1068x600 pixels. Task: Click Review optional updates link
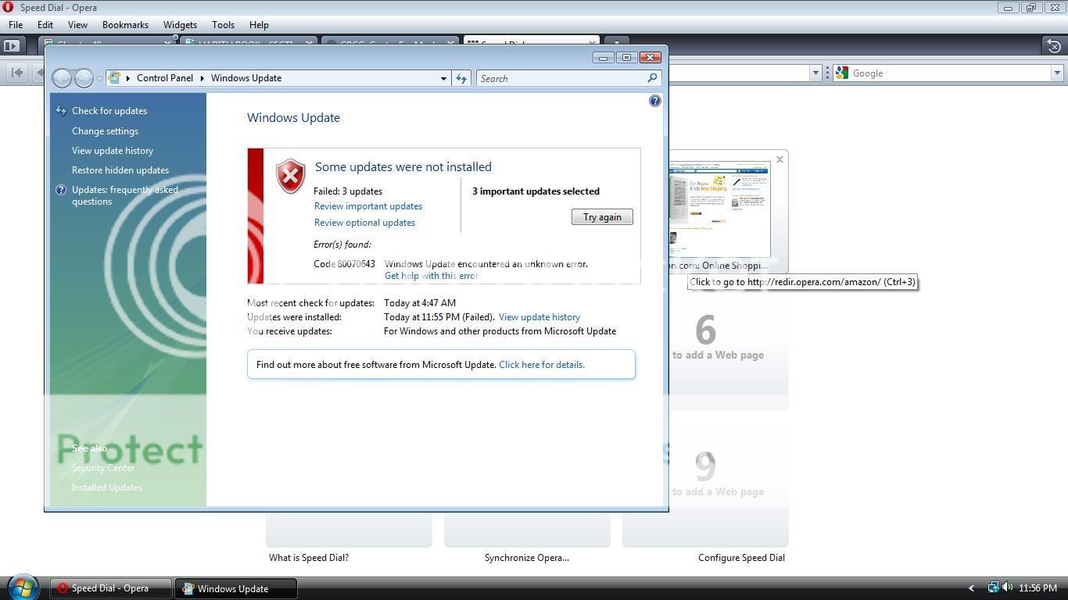[x=364, y=223]
